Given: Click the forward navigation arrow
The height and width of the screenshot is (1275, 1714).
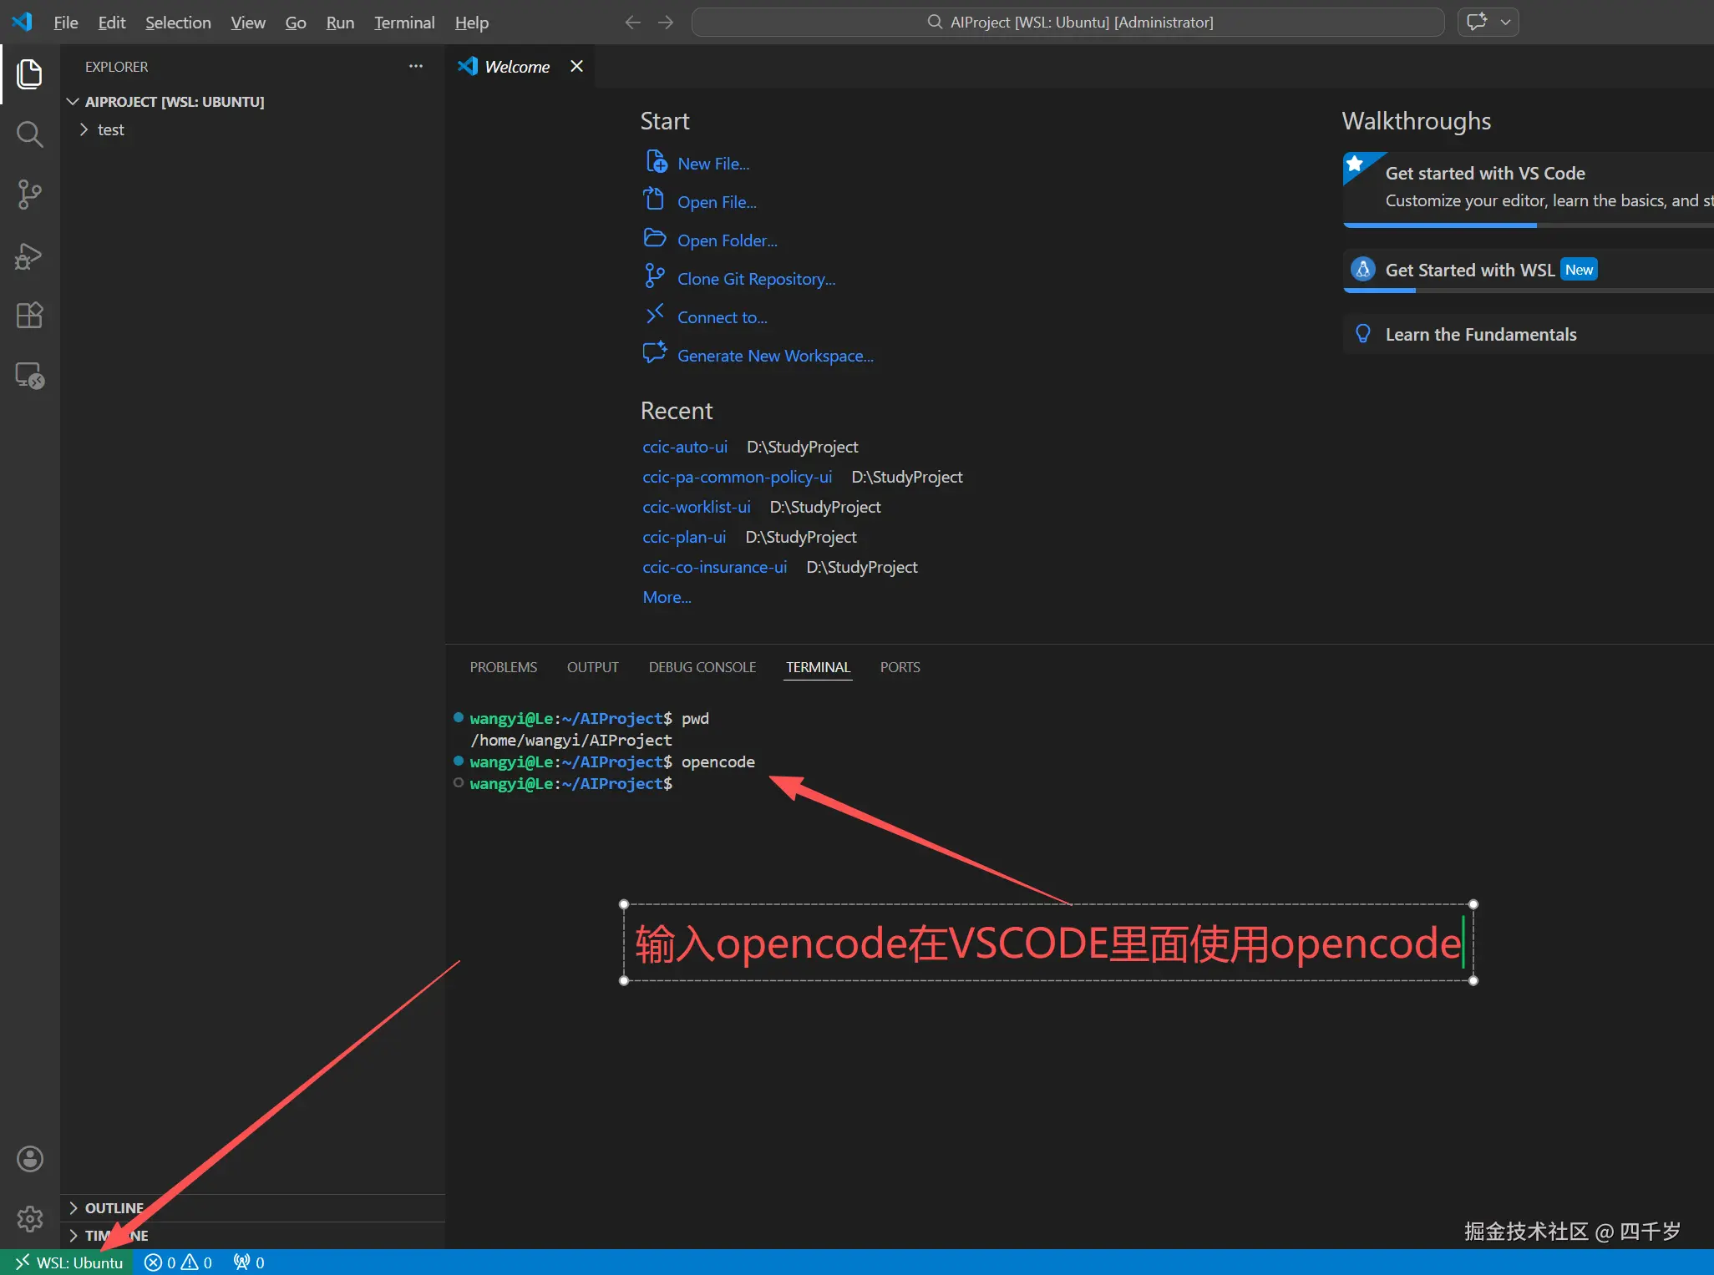Looking at the screenshot, I should (x=666, y=23).
